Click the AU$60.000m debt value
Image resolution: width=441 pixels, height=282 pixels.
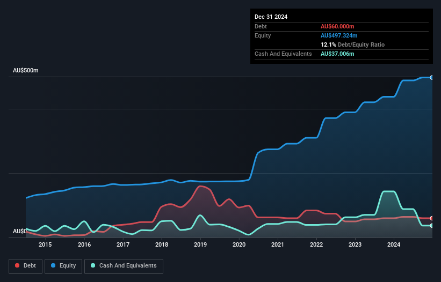pos(337,26)
